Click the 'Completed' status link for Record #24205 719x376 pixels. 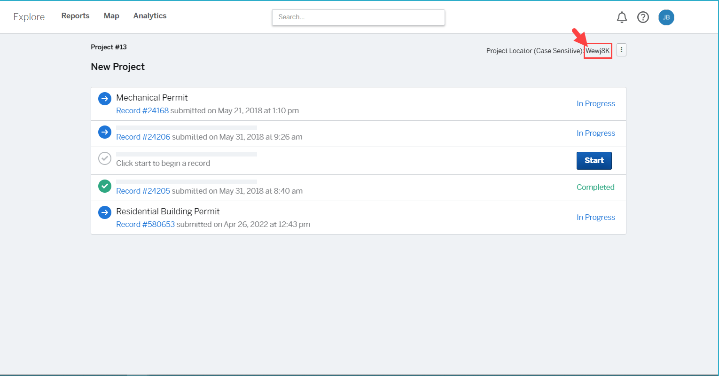point(595,187)
